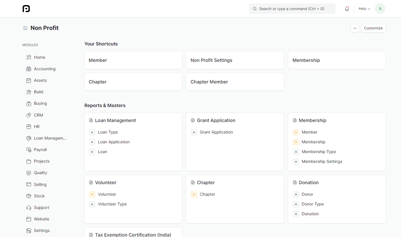Screen dimensions: 401x237
Task: Open the notifications bell
Action: point(347,9)
